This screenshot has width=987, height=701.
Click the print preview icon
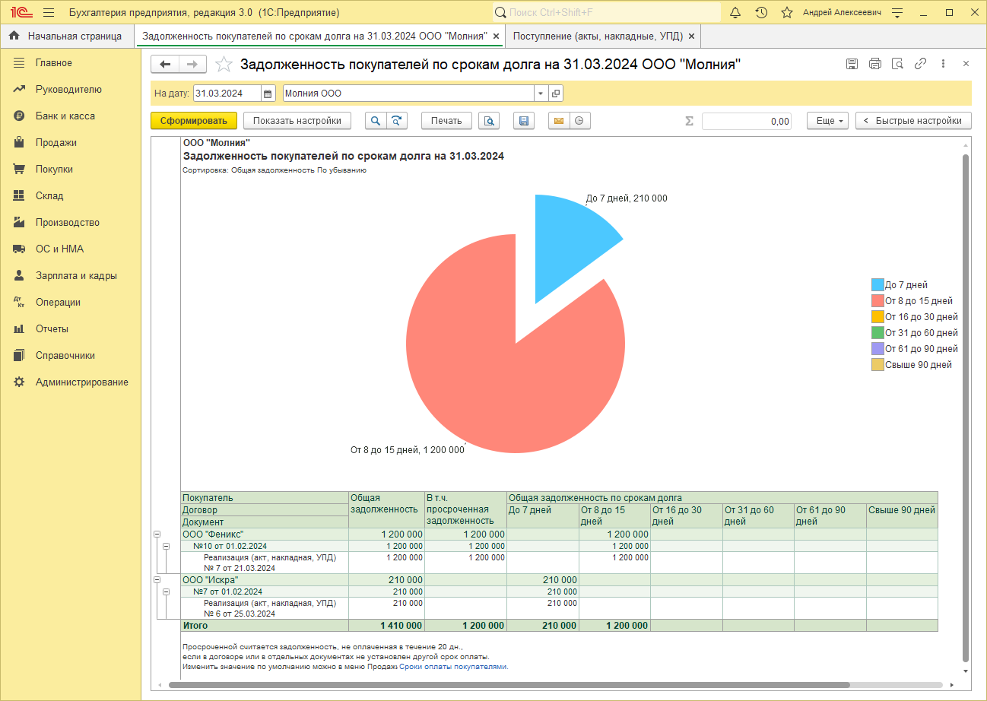tap(489, 121)
